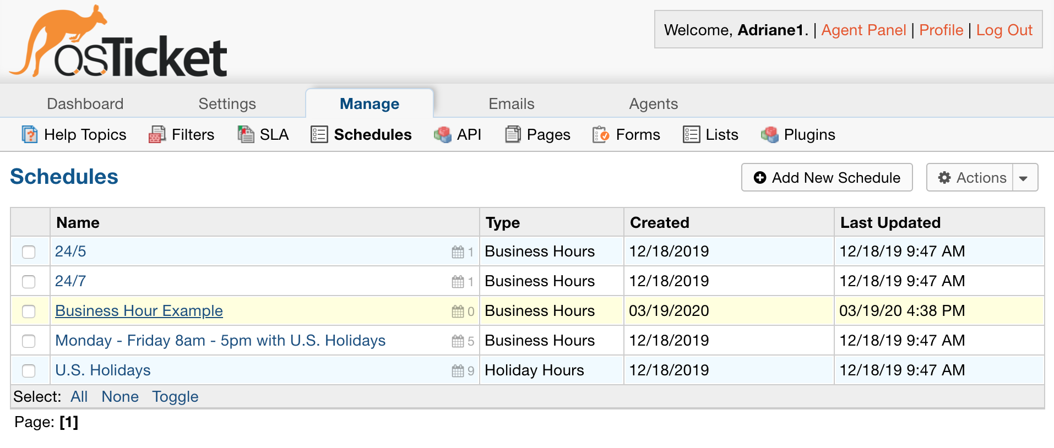Click the gear icon on Actions button
Viewport: 1054px width, 448px height.
point(944,178)
